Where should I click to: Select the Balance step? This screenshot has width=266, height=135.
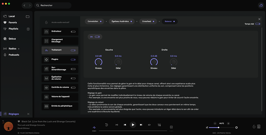coord(170,21)
